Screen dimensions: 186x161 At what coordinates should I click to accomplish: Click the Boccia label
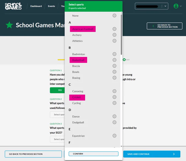76,66
